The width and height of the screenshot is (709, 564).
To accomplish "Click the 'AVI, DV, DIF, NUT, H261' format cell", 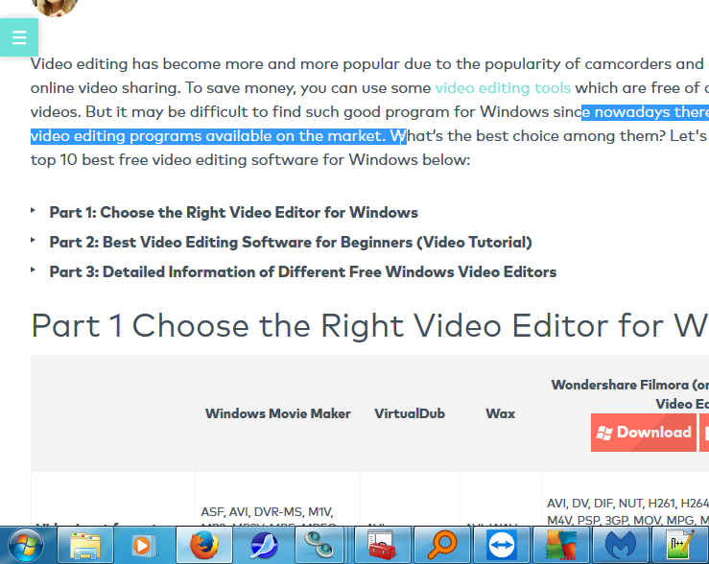I will [x=626, y=499].
